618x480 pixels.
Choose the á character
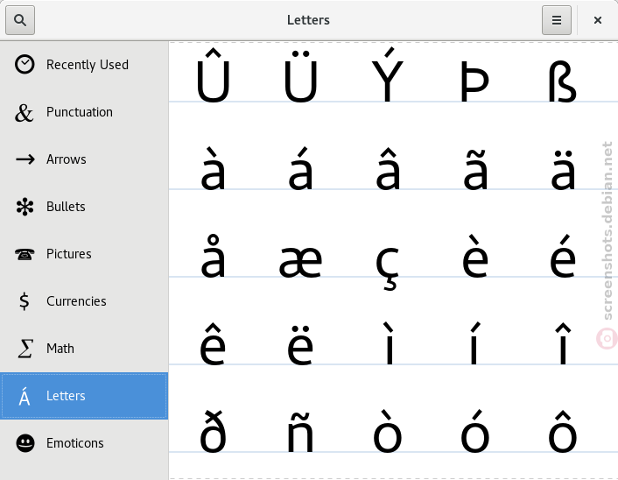point(301,168)
